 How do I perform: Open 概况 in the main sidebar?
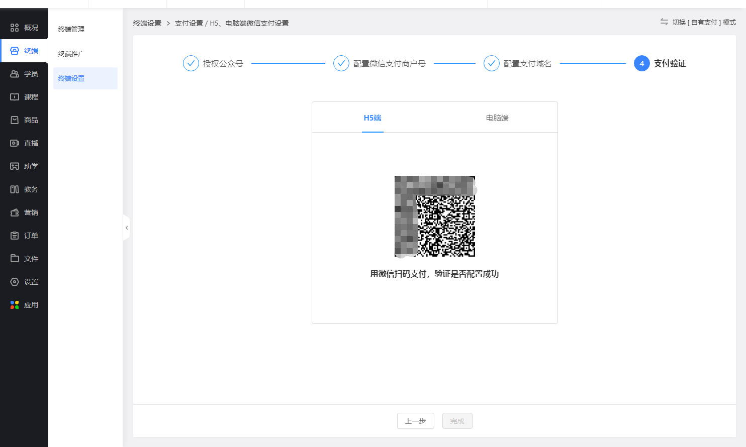[31, 28]
